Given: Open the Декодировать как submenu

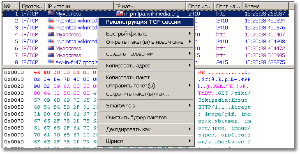Looking at the screenshot, I should click(146, 129).
